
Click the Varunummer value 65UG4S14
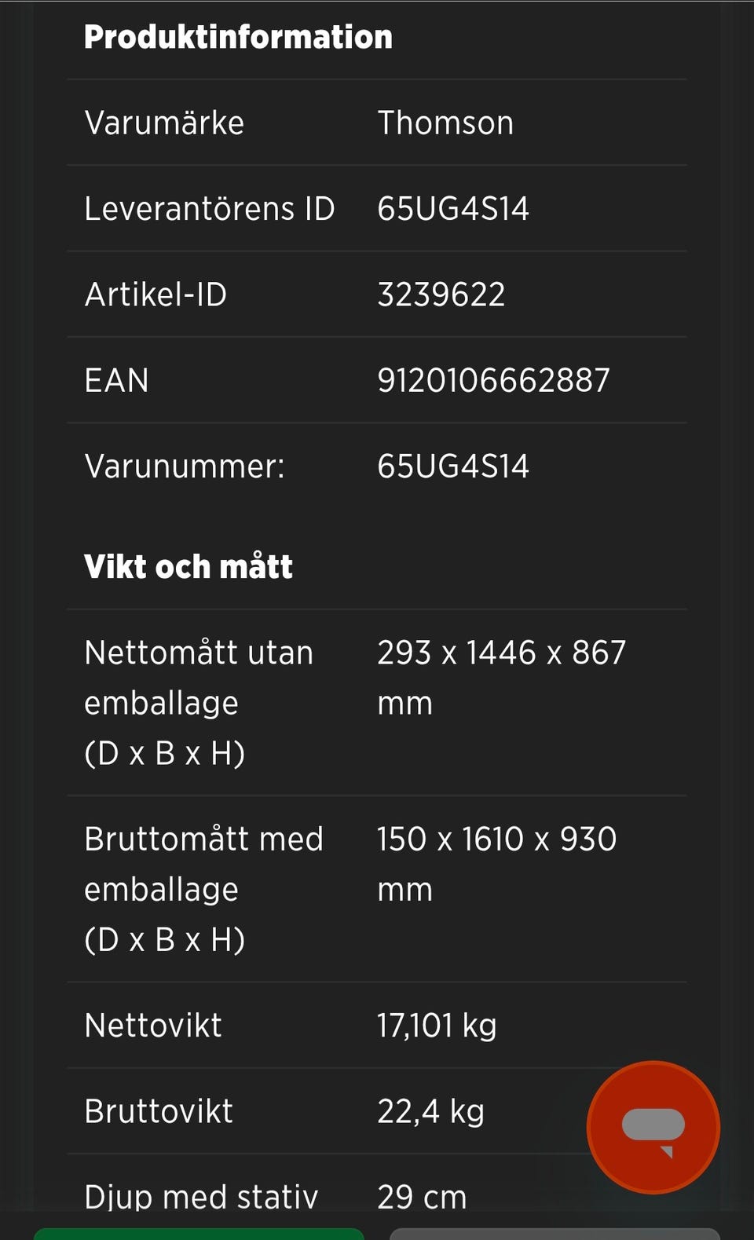453,466
